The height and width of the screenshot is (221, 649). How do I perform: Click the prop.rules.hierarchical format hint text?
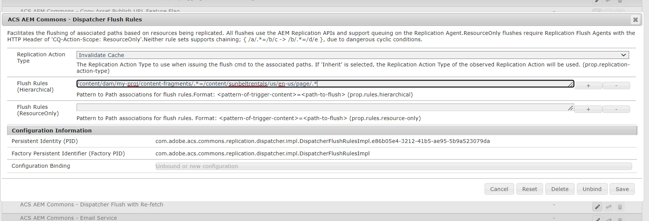pos(245,95)
